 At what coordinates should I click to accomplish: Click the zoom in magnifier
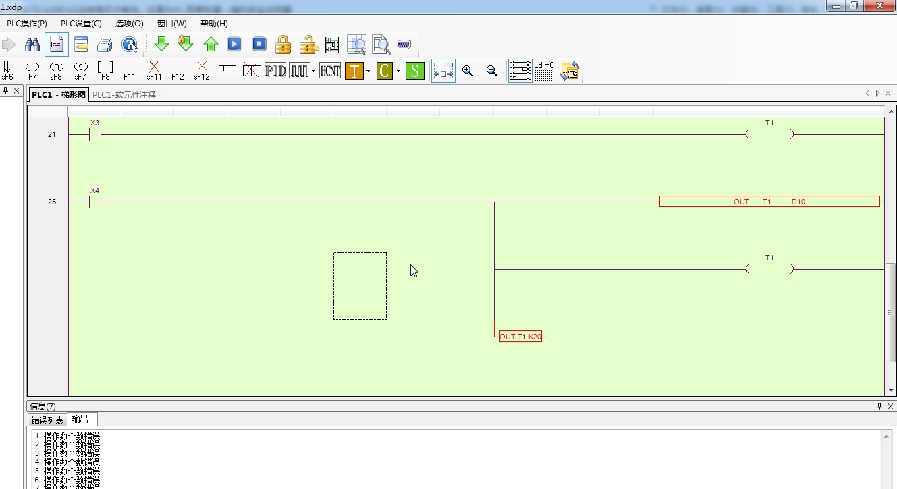pyautogui.click(x=468, y=71)
